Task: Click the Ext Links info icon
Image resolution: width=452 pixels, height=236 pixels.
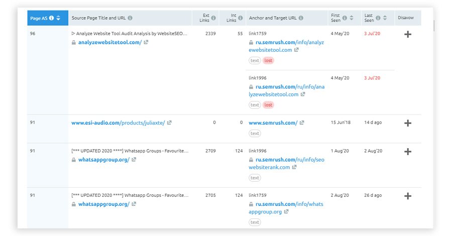Action: pos(213,18)
